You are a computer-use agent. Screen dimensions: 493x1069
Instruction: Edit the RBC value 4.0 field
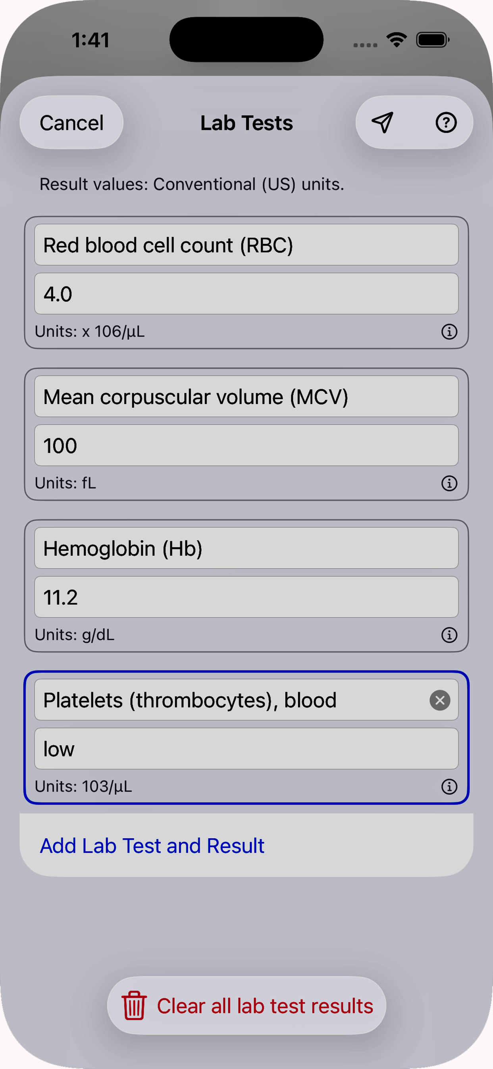(x=246, y=294)
